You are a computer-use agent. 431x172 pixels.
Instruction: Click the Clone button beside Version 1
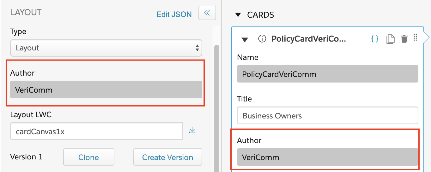[x=88, y=157]
